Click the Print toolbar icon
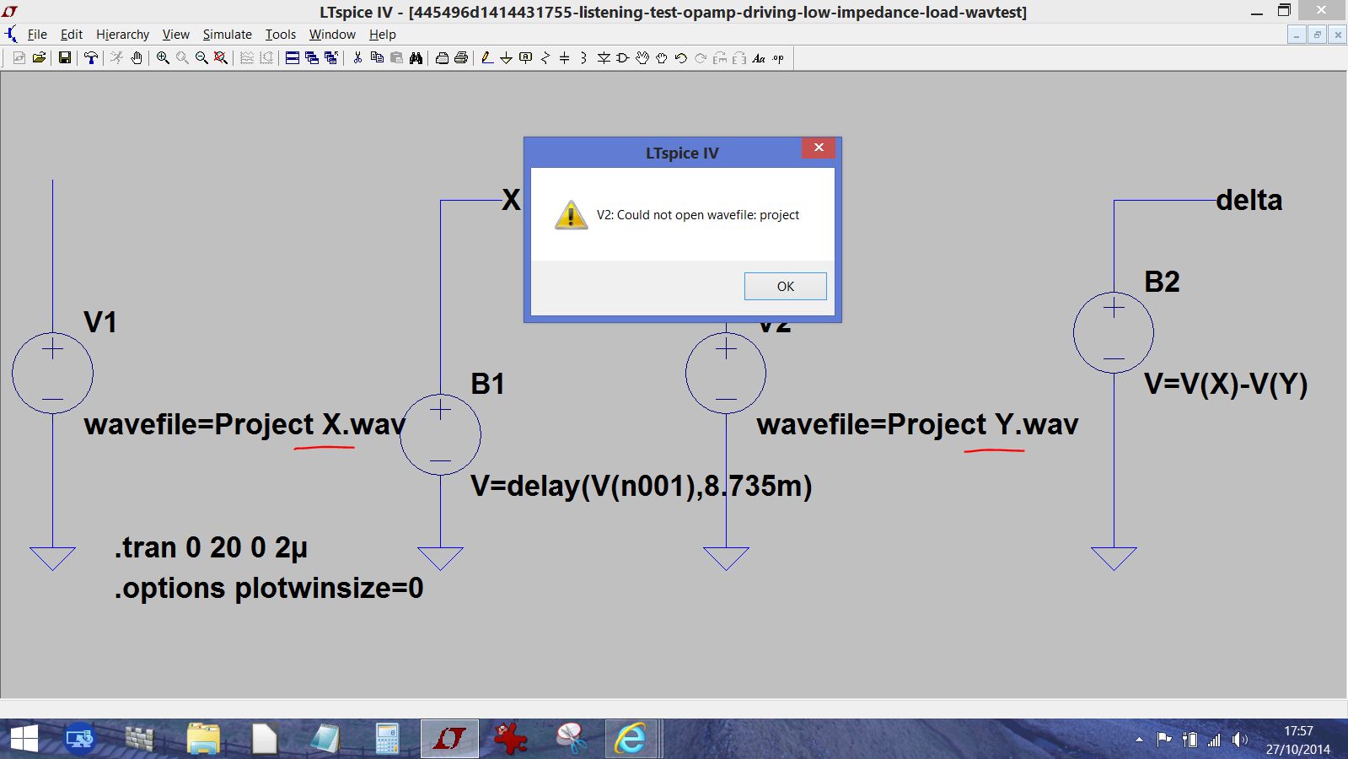This screenshot has width=1348, height=759. click(461, 57)
